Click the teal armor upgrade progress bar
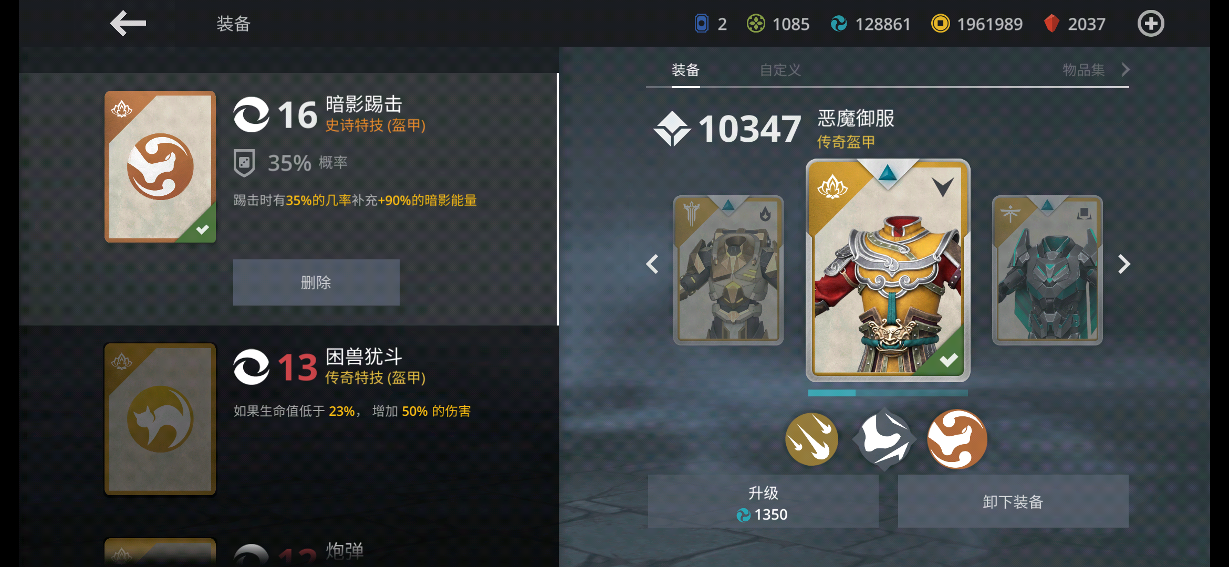 pos(888,393)
